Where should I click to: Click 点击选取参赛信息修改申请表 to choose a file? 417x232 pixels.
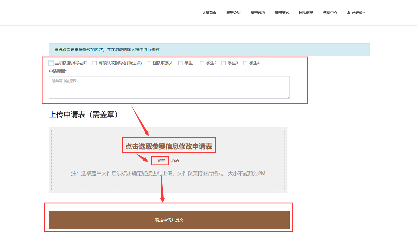(x=169, y=147)
